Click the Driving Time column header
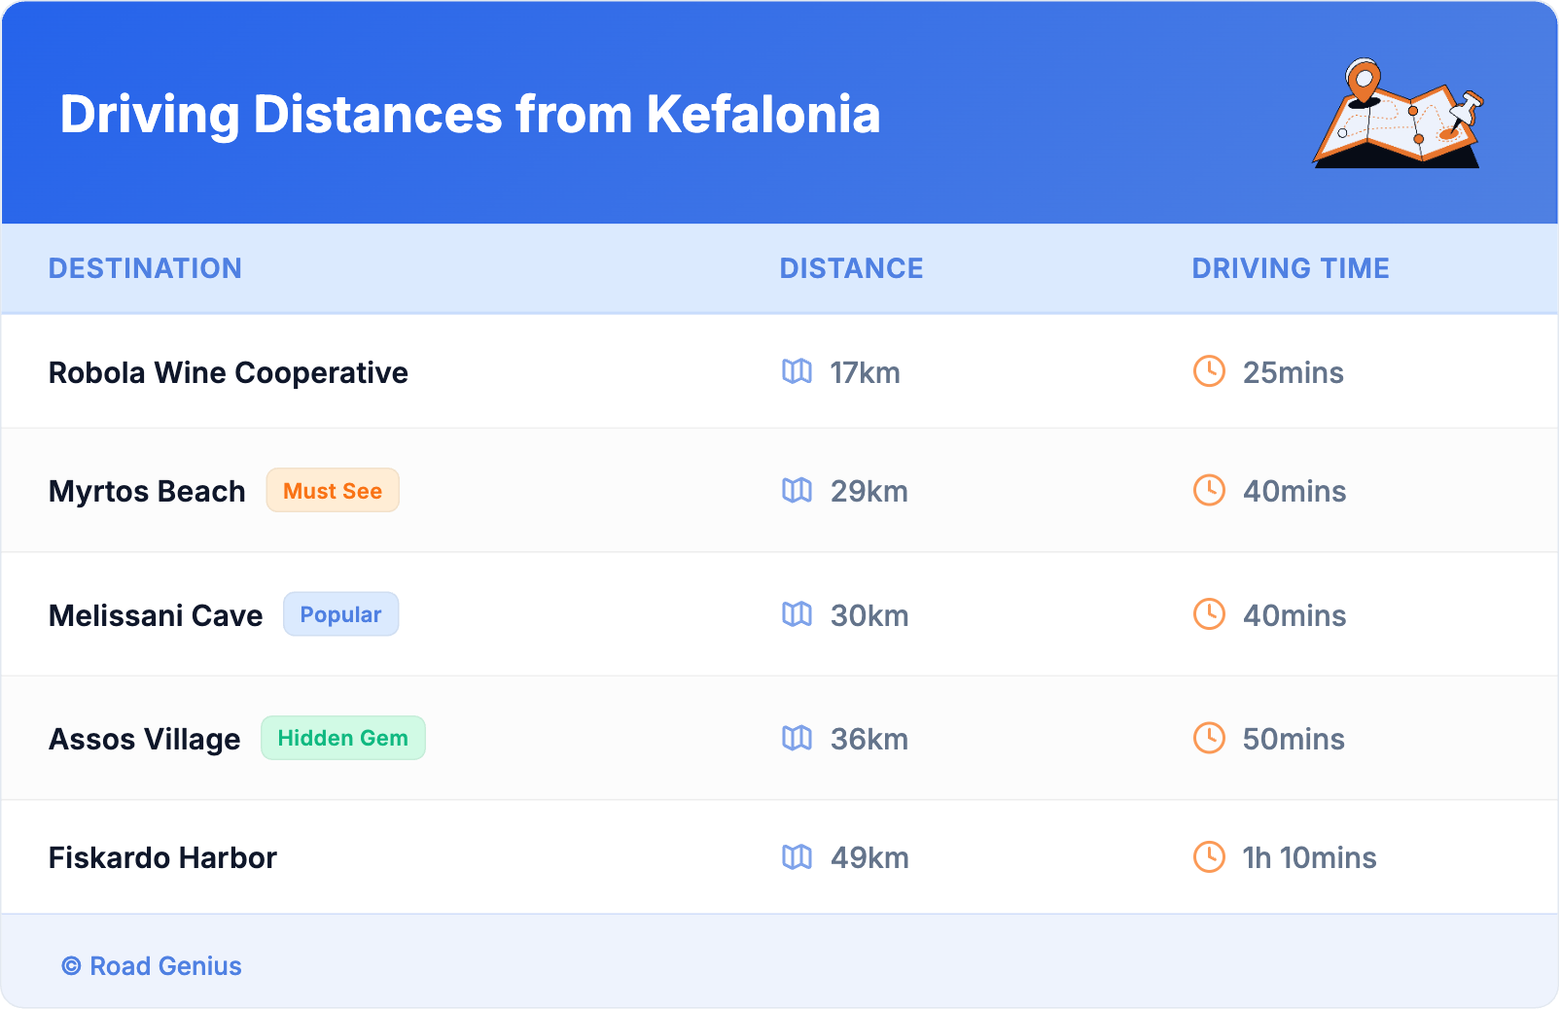This screenshot has height=1009, width=1560. 1290,268
